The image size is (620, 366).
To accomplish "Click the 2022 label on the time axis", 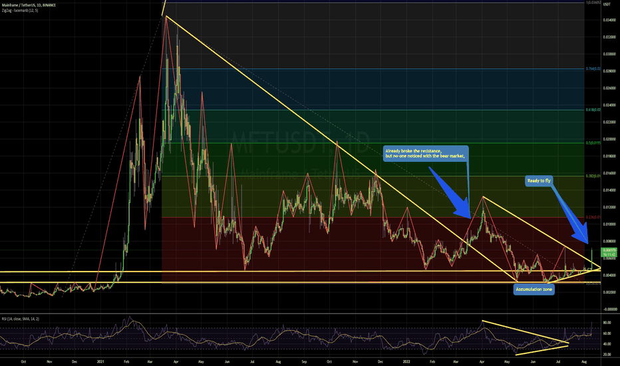I will pyautogui.click(x=406, y=361).
